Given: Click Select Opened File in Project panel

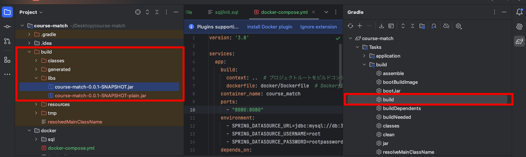Looking at the screenshot, I should [138, 12].
